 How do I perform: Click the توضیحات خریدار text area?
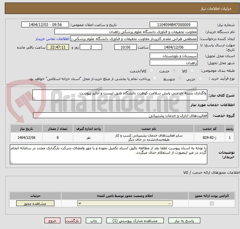tap(108, 154)
